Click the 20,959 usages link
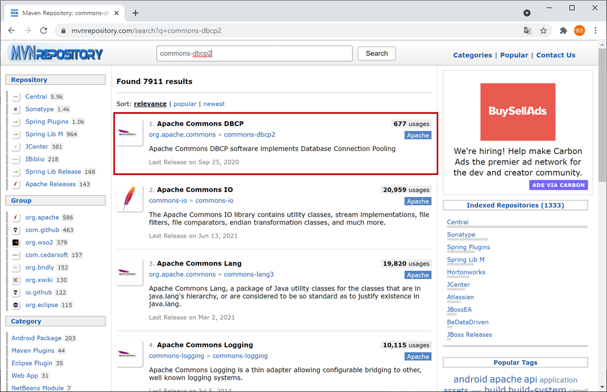Screen dimensions: 607x392 coord(406,190)
